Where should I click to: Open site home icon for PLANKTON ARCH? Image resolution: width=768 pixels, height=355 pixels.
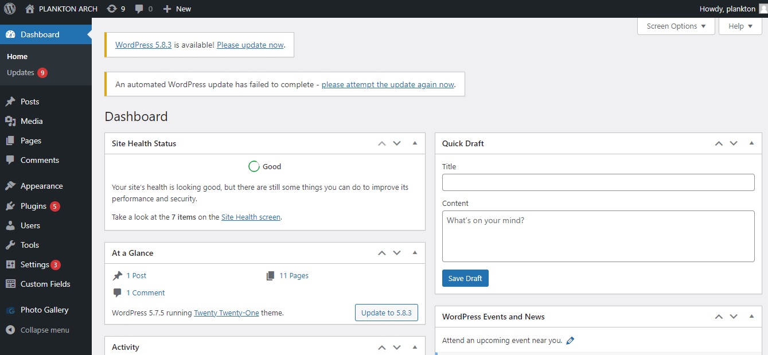click(x=30, y=9)
